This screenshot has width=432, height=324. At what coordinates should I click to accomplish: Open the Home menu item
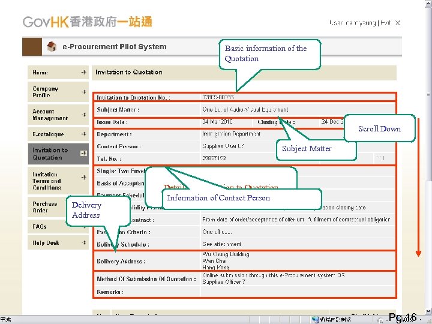58,73
